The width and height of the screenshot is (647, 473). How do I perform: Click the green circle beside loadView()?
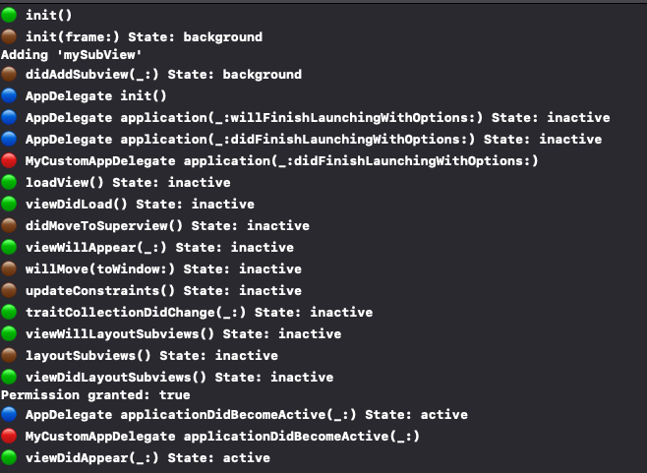[9, 182]
